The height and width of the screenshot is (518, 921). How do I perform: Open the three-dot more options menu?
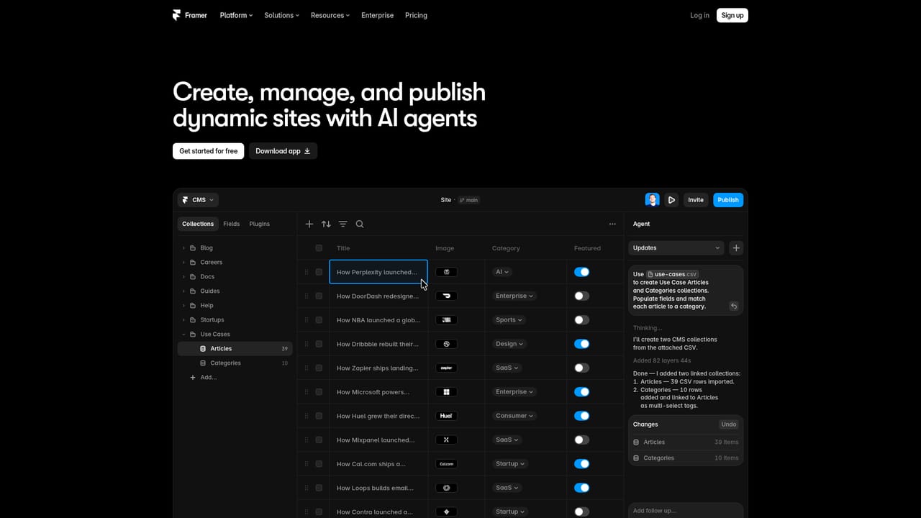tap(612, 224)
